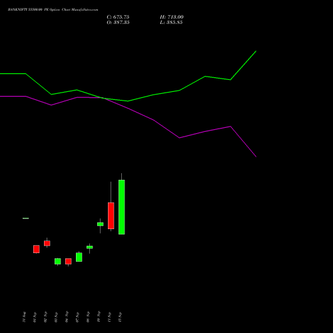The image size is (333, 333).
Task: Click the 04 Sep date label
Action: (67, 317)
